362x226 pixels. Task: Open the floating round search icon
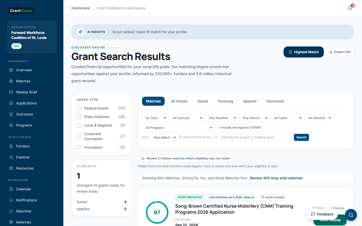pos(351,215)
